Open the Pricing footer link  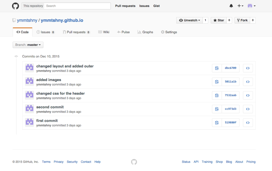click(251, 162)
